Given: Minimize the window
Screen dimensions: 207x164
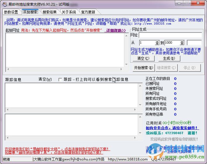Looking at the screenshot, I should click(x=179, y=3).
